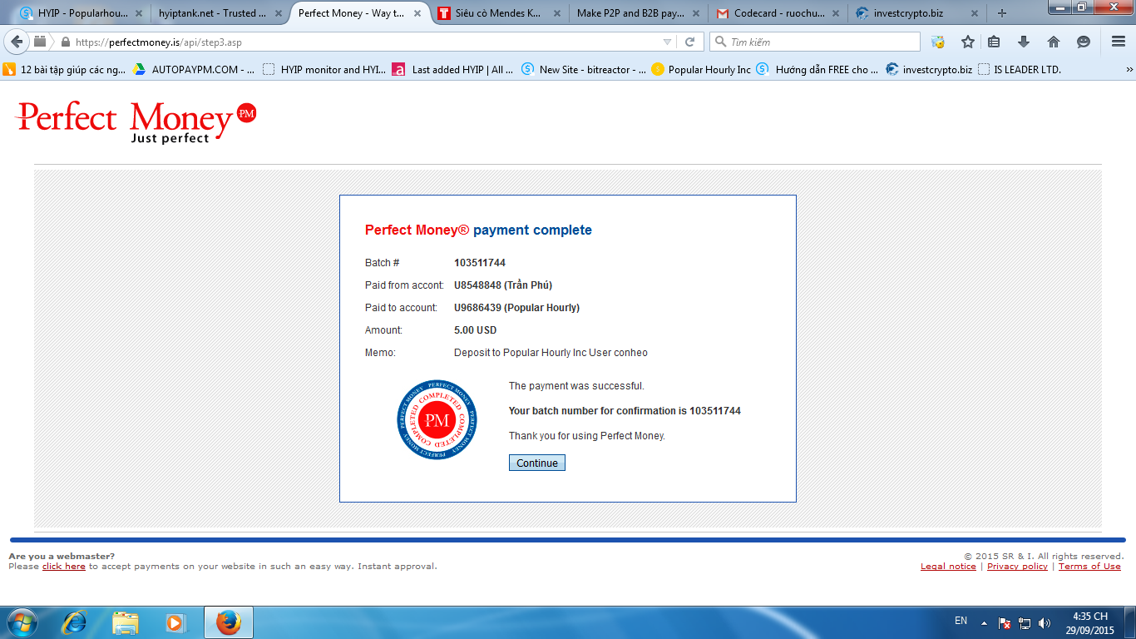The width and height of the screenshot is (1136, 639).
Task: Open the 'AUTOPAYPM.COM' bookmark
Action: [194, 70]
